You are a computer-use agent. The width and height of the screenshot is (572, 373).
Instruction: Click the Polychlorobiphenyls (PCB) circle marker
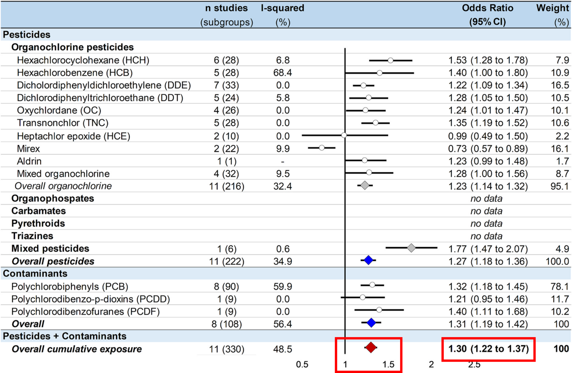coord(372,285)
